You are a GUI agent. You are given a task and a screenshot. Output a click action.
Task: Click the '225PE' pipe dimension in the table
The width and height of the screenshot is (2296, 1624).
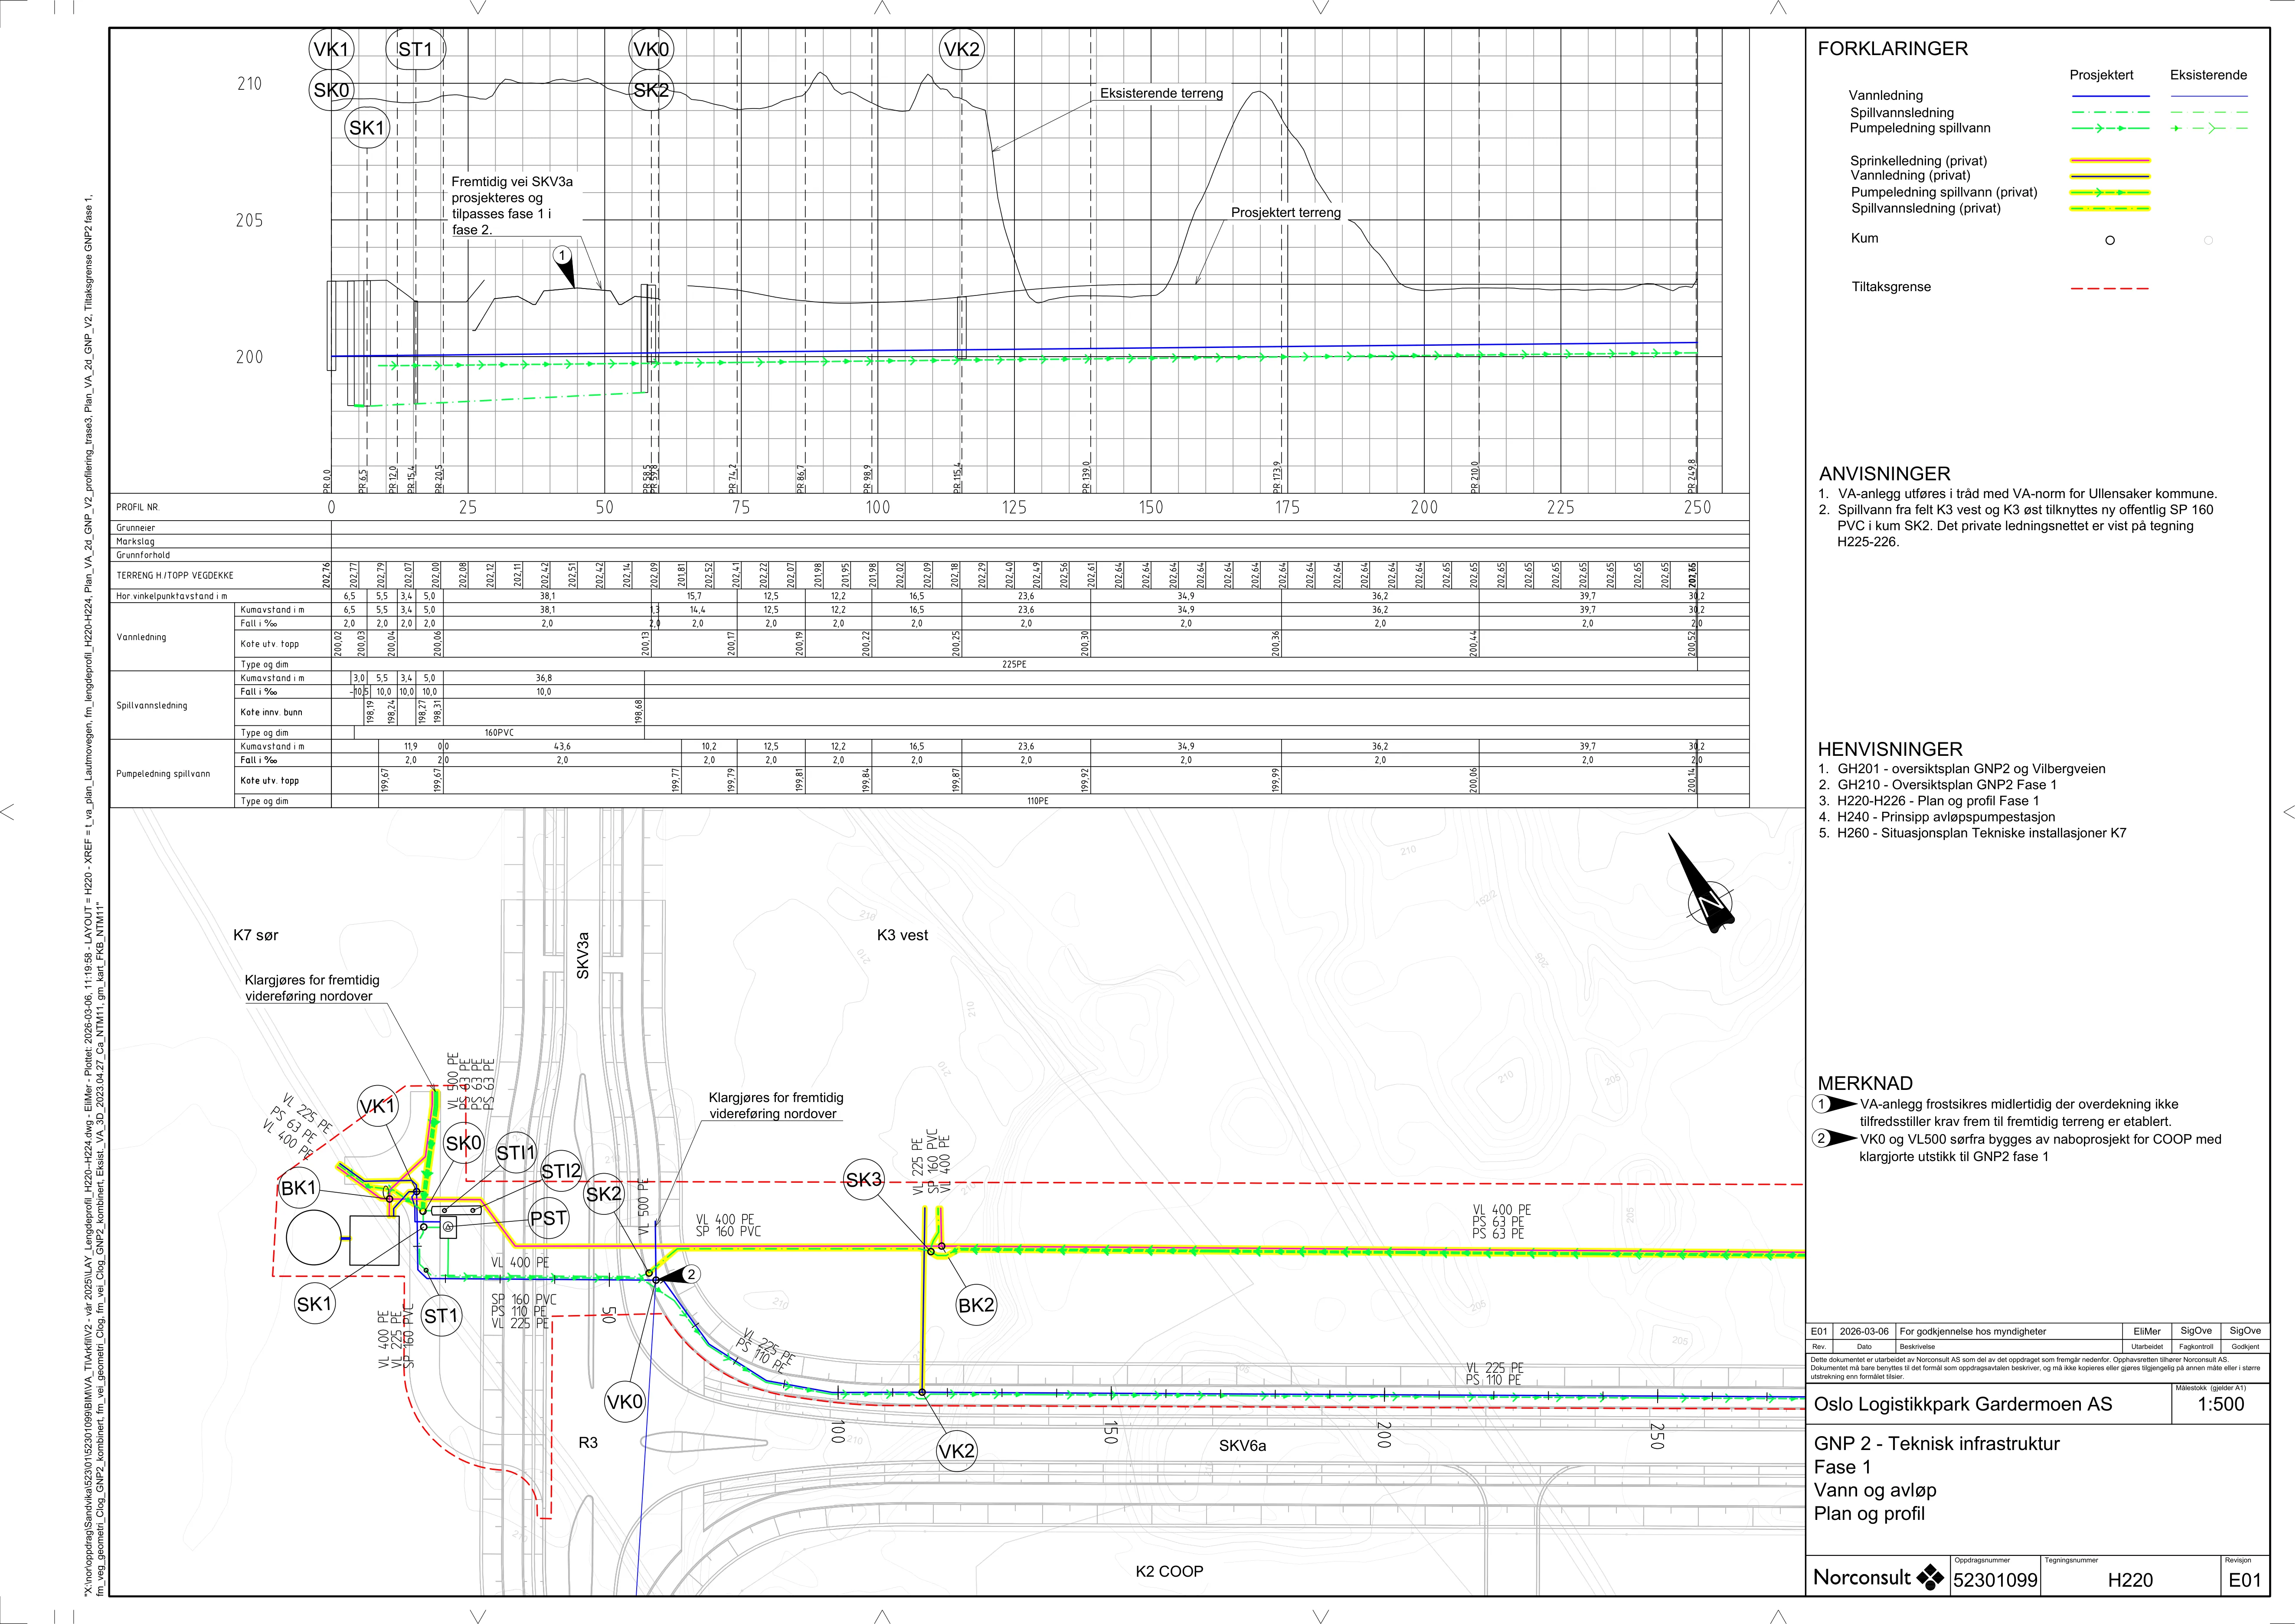click(x=1014, y=664)
